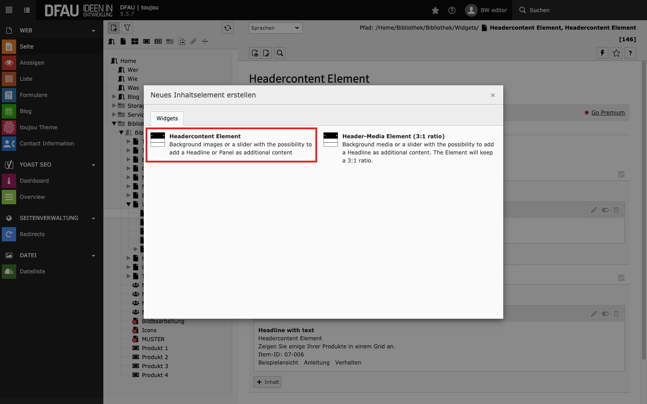The width and height of the screenshot is (647, 404).
Task: Open bookmarks star in top bar
Action: point(435,10)
